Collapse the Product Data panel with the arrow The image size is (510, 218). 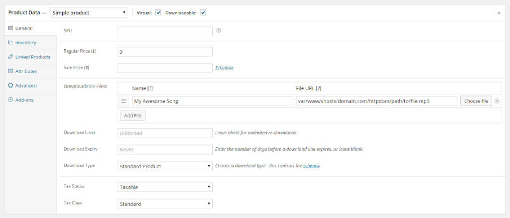499,12
